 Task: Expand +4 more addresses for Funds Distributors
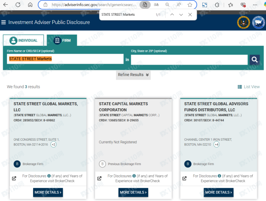[x=216, y=145]
